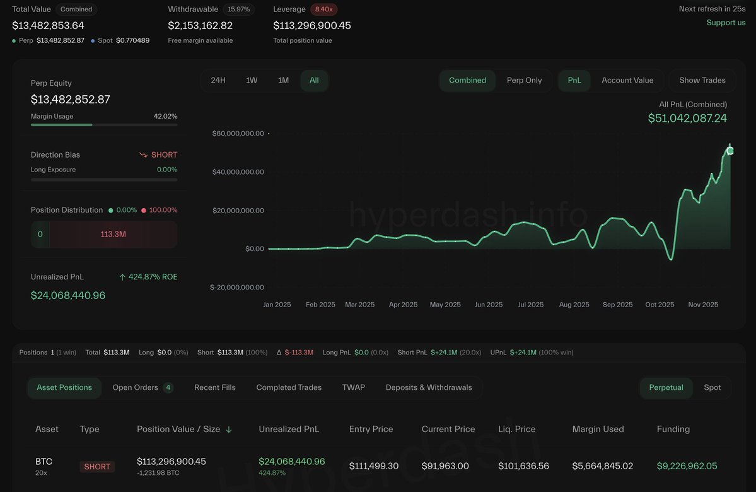Select the 1W time range
Screen dimensions: 756x492
(x=252, y=81)
